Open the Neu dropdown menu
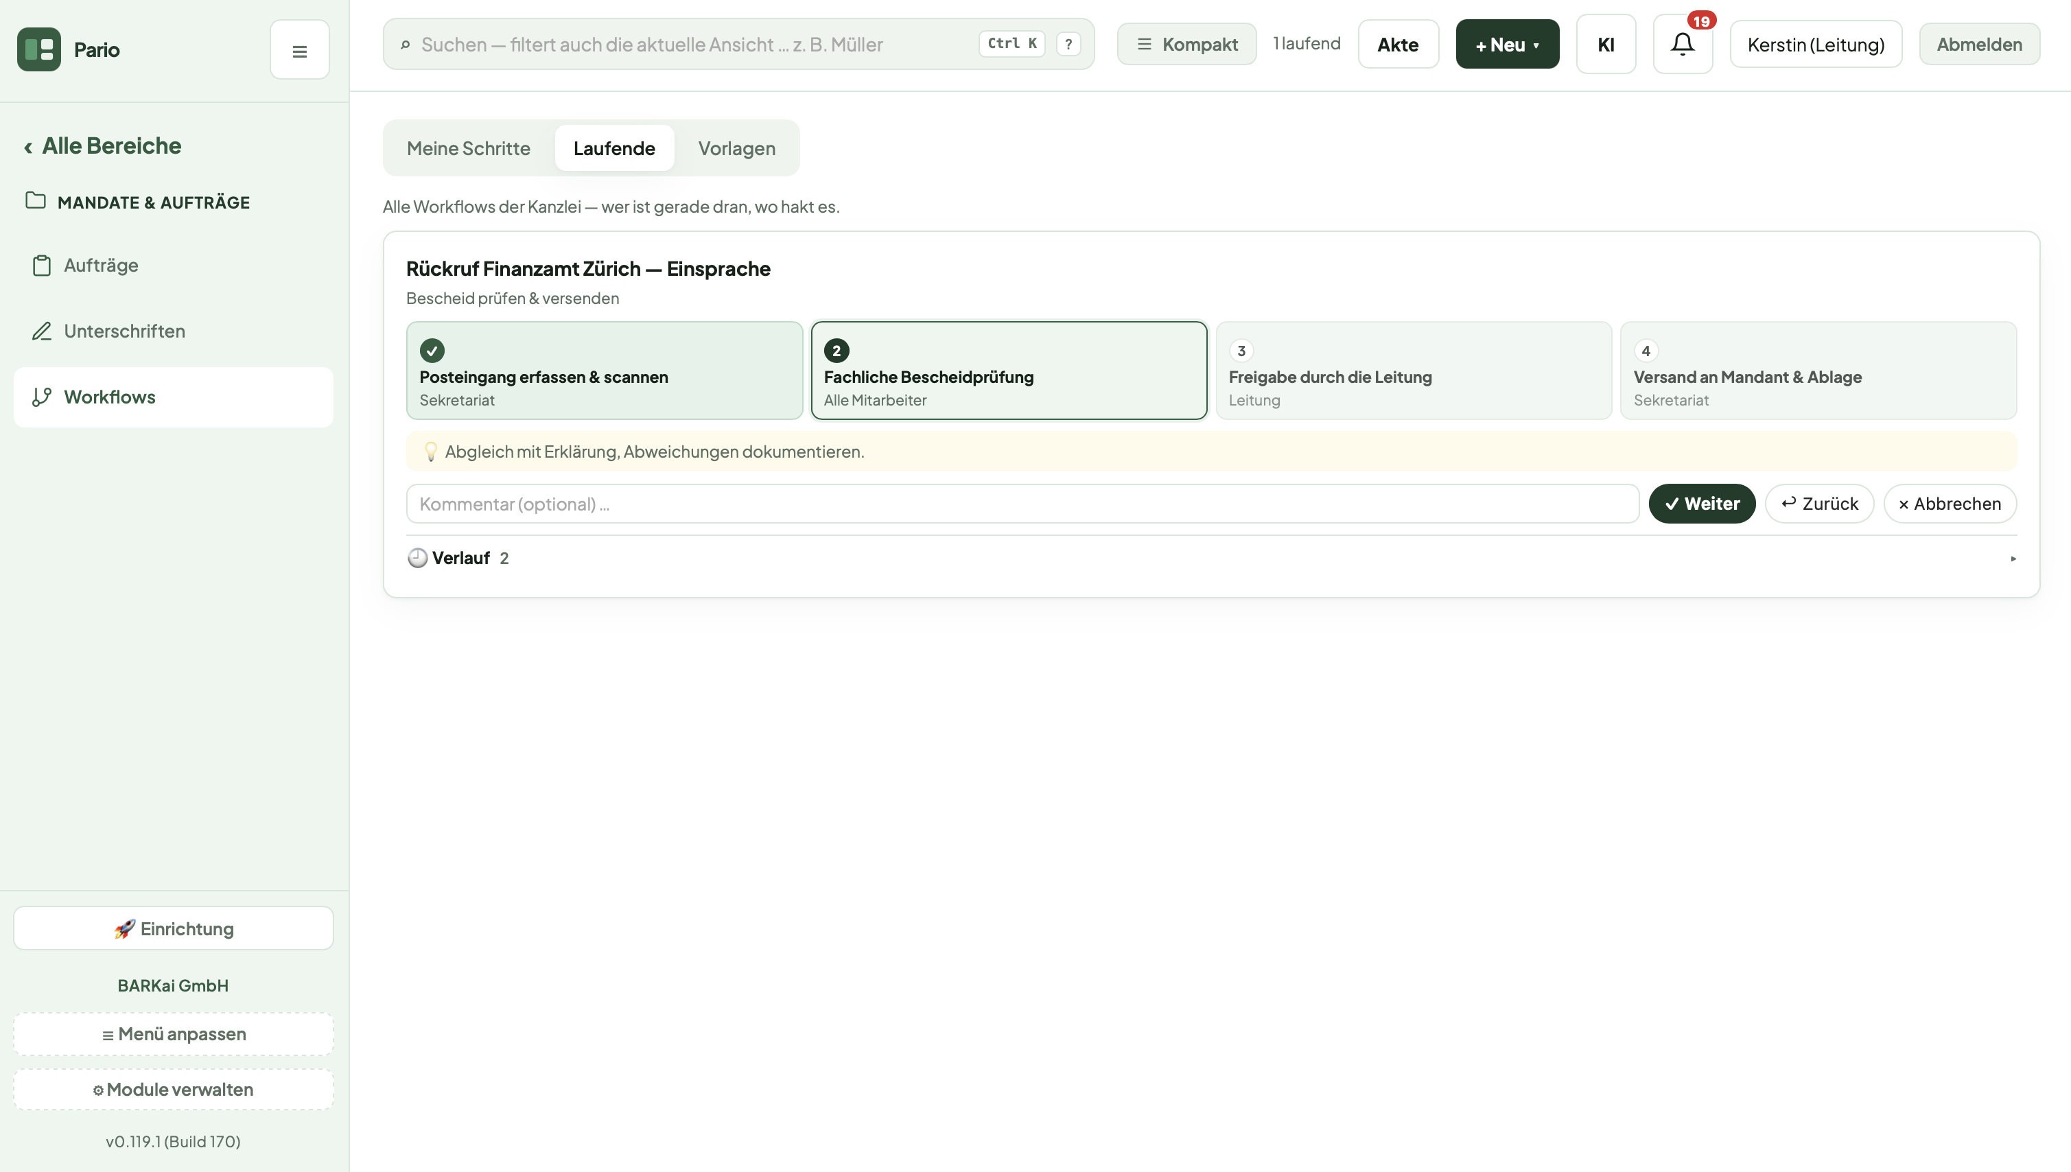 coord(1507,45)
